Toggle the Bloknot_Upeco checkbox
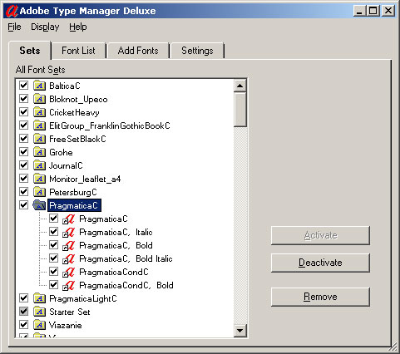 pos(24,99)
